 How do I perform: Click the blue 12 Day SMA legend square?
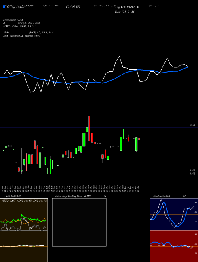point(4,7)
